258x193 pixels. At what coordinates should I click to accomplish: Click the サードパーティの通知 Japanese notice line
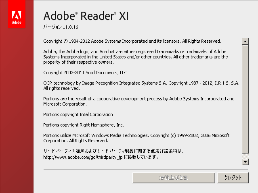point(113,151)
